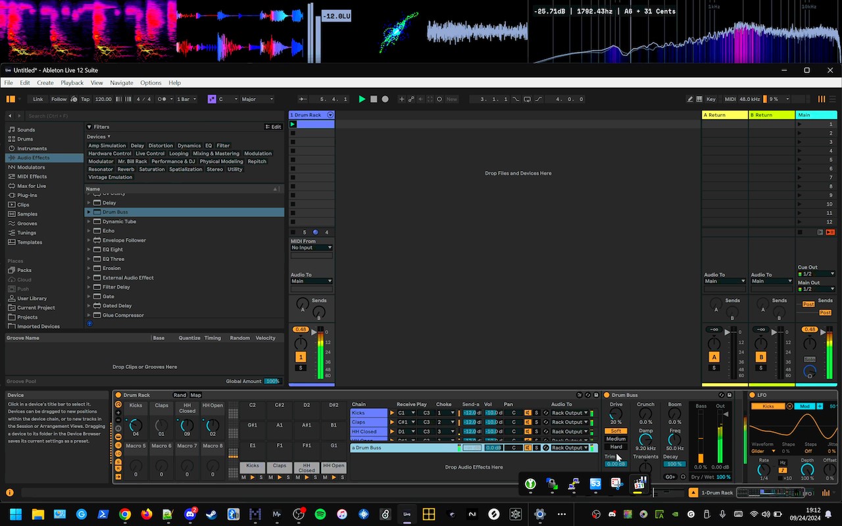The image size is (842, 526).
Task: Toggle the Drum Buss device activator
Action: [607, 395]
